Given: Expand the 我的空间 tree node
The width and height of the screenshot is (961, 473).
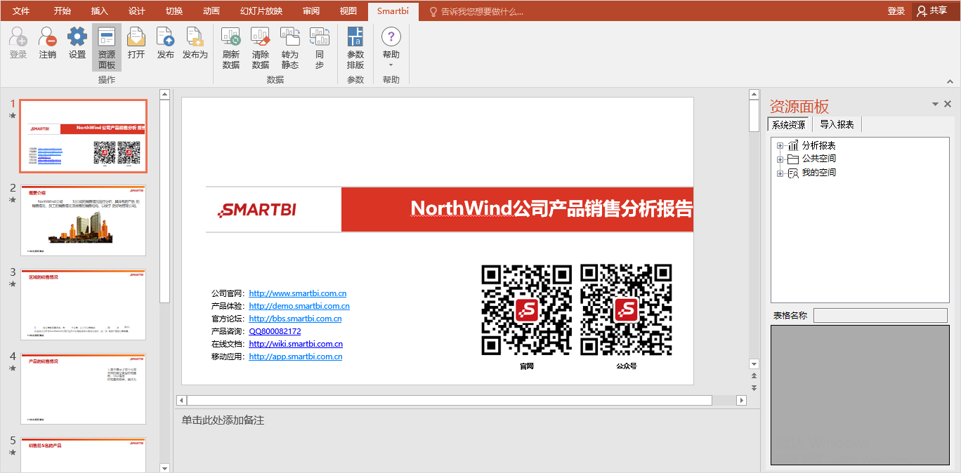Looking at the screenshot, I should [x=780, y=173].
